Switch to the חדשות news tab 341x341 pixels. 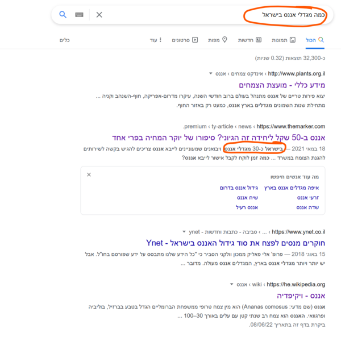coord(249,40)
